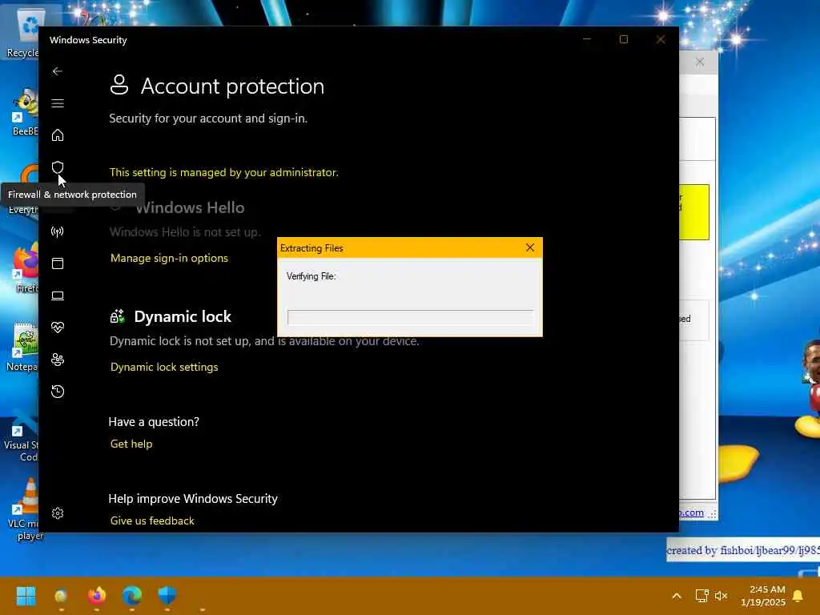This screenshot has height=615, width=820.
Task: Open Firewall & network protection icon
Action: (58, 231)
